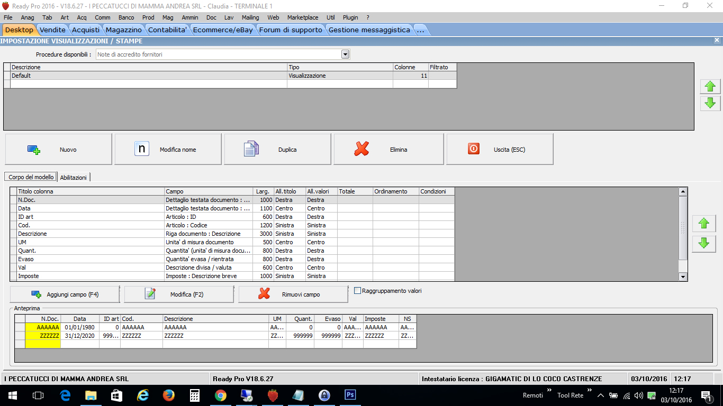Open Internet Explorer taskbar icon

(143, 395)
